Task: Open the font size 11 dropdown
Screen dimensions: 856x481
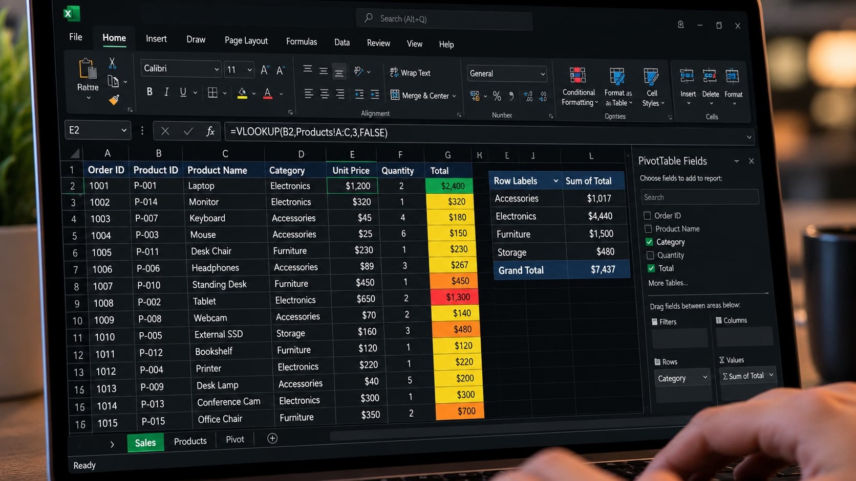Action: (249, 70)
